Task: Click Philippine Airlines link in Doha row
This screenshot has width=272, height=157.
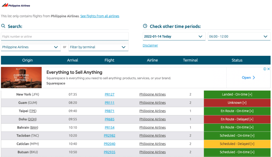Action: click(152, 119)
